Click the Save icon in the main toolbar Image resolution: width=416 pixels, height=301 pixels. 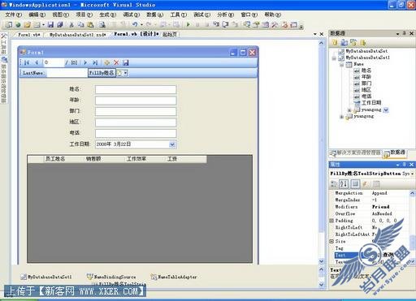click(x=50, y=25)
